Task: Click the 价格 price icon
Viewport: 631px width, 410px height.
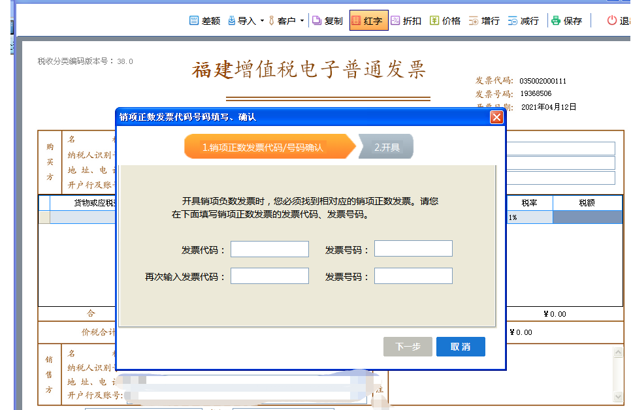Action: click(x=434, y=21)
